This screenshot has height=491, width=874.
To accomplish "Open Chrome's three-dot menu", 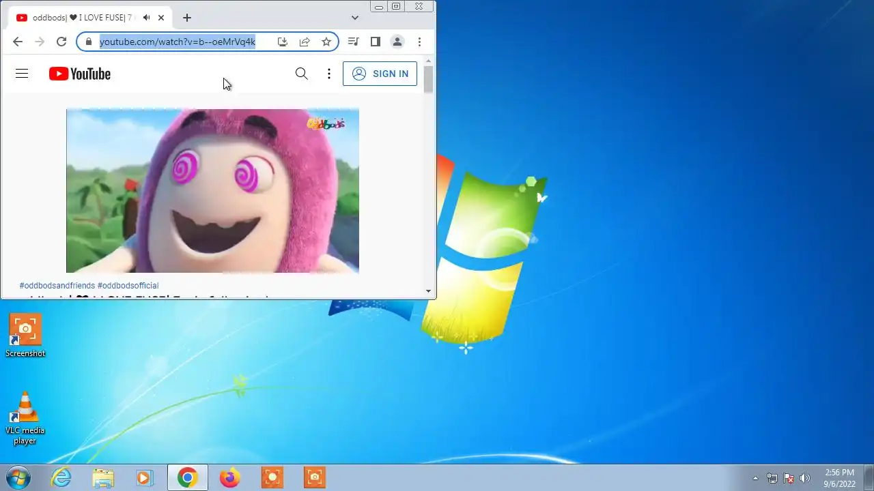I will tap(419, 42).
